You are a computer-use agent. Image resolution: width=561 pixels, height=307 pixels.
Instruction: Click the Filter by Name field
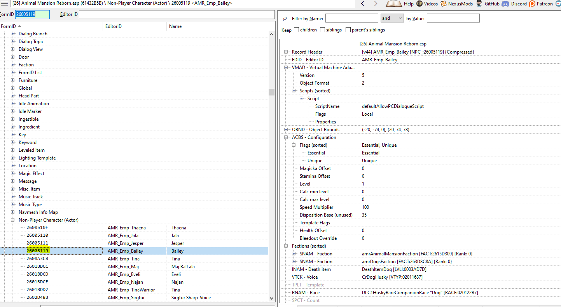pos(351,18)
